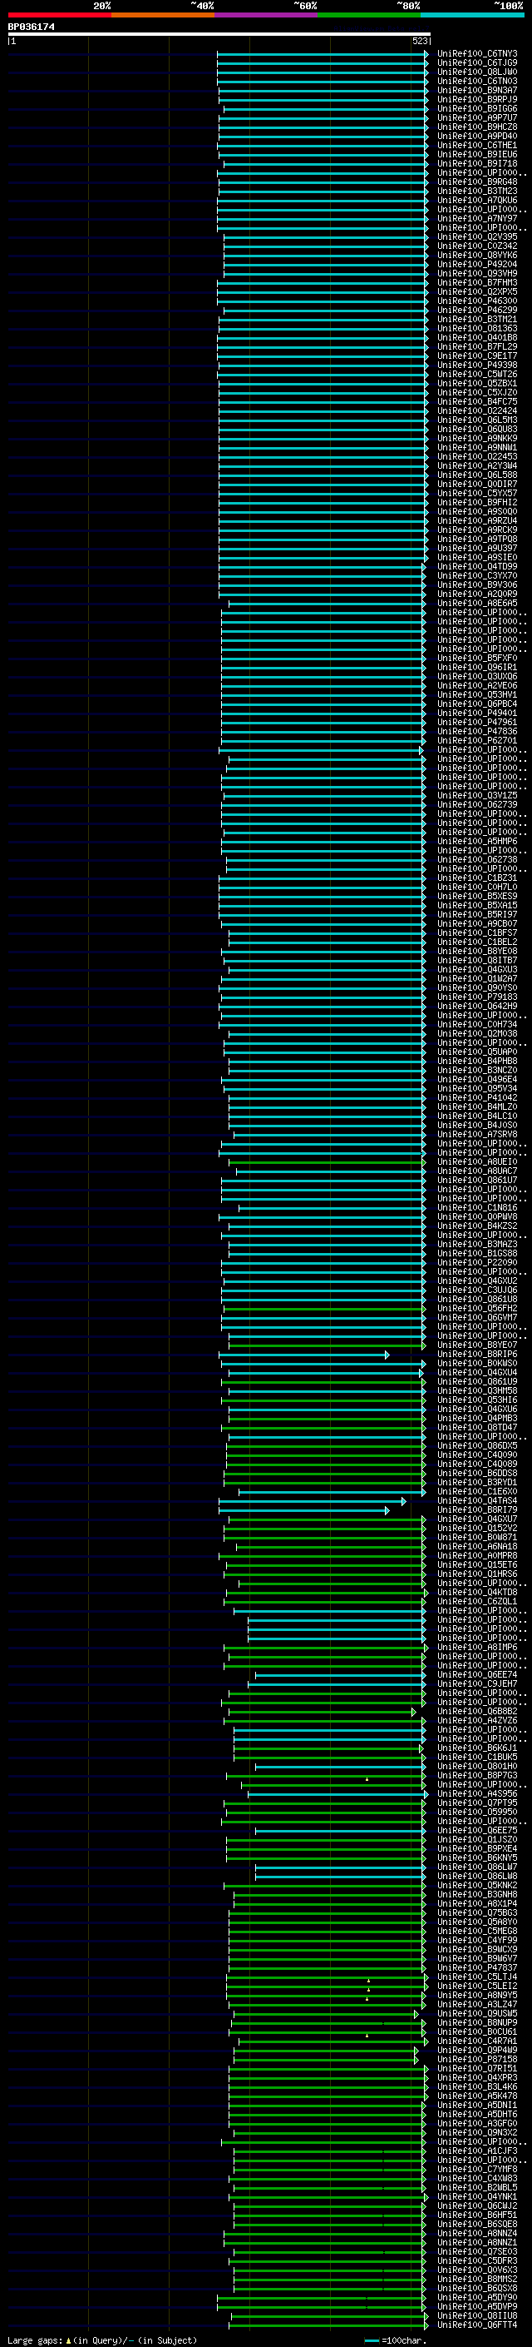Open hit UniRef100_C6THE1
Viewport: 532px width, 2347px height.
[476, 145]
